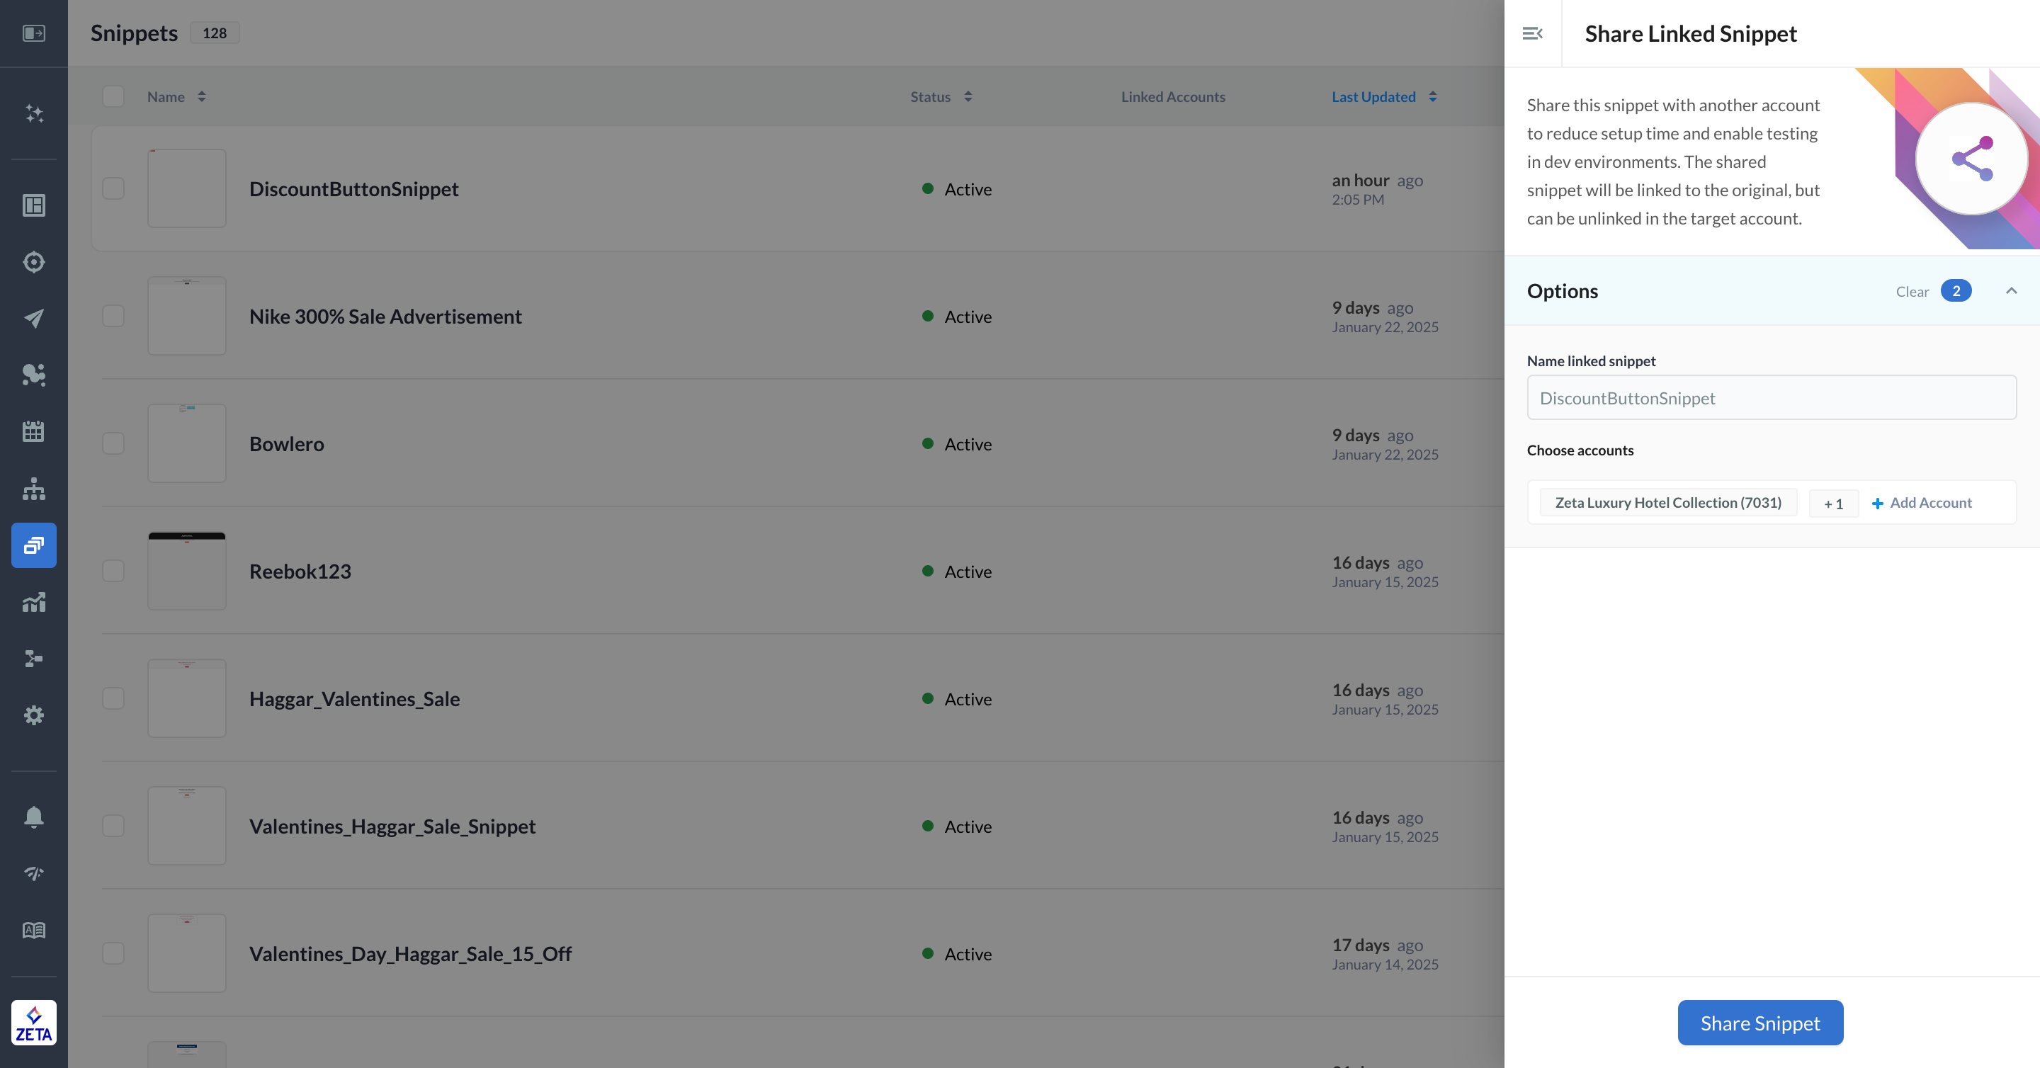Open the DiscountButtonSnippet thumbnail preview
The height and width of the screenshot is (1068, 2040).
[187, 188]
